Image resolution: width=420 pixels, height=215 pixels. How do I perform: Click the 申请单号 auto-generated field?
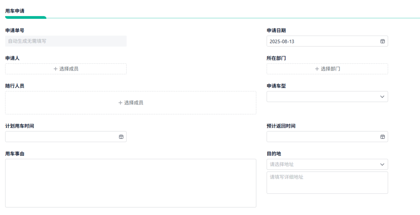click(x=66, y=41)
